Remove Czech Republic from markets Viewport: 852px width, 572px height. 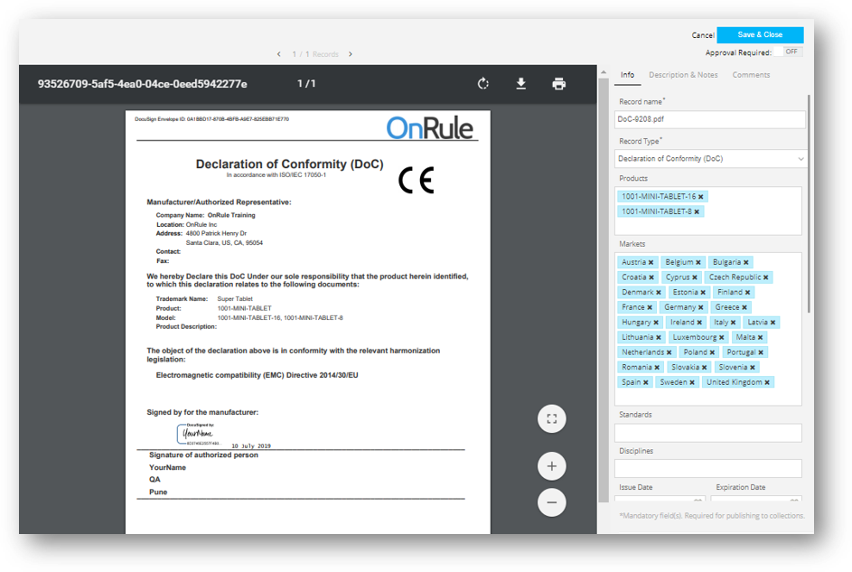coord(766,277)
